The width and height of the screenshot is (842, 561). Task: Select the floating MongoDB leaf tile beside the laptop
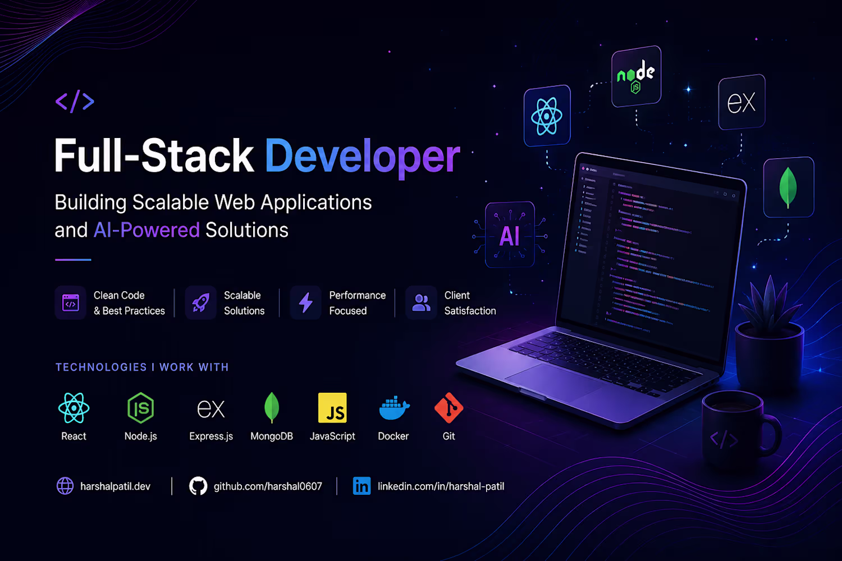[x=789, y=187]
